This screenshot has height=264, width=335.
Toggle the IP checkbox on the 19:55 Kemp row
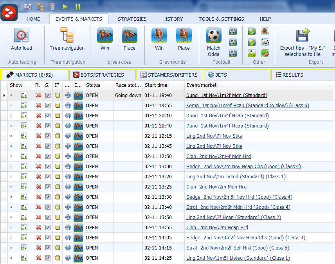(x=58, y=106)
